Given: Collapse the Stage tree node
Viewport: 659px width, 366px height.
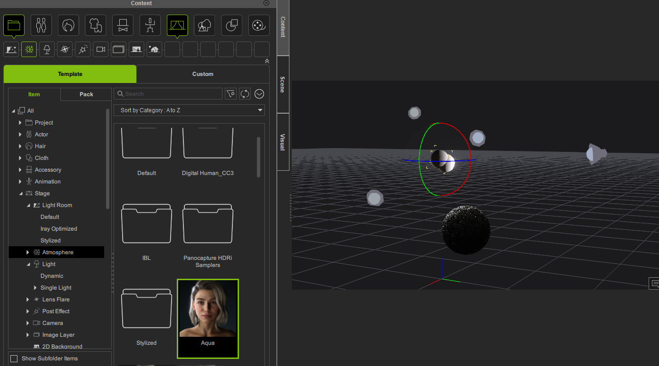Looking at the screenshot, I should [x=20, y=193].
